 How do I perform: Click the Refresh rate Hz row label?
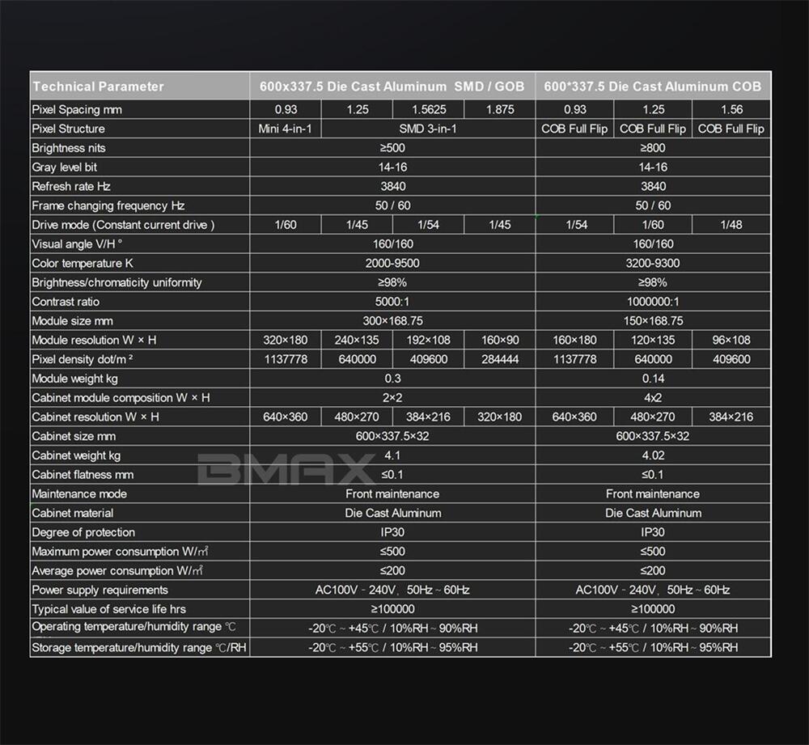(71, 186)
